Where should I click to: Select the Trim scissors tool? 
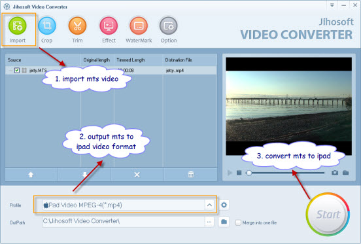coord(77,26)
